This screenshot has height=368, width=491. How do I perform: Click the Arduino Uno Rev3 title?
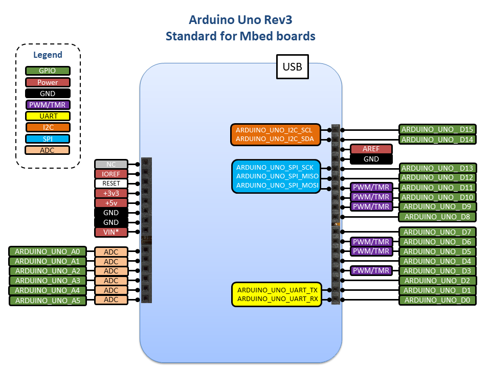240,20
